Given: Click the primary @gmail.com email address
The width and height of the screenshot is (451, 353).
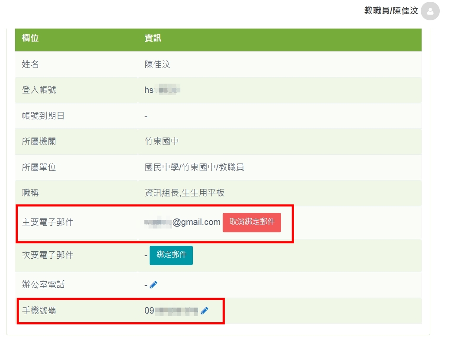Looking at the screenshot, I should (182, 222).
